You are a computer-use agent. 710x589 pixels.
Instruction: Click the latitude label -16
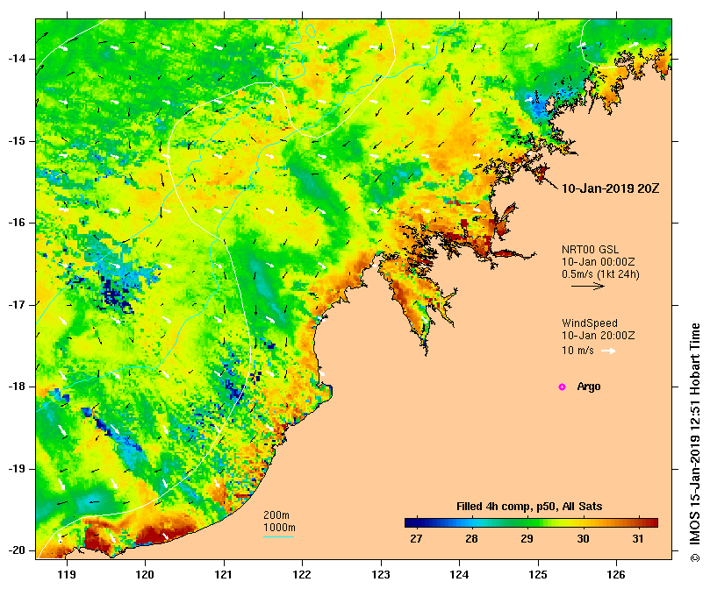coord(18,223)
